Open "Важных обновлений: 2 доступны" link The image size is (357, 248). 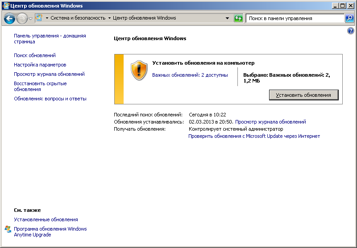190,75
